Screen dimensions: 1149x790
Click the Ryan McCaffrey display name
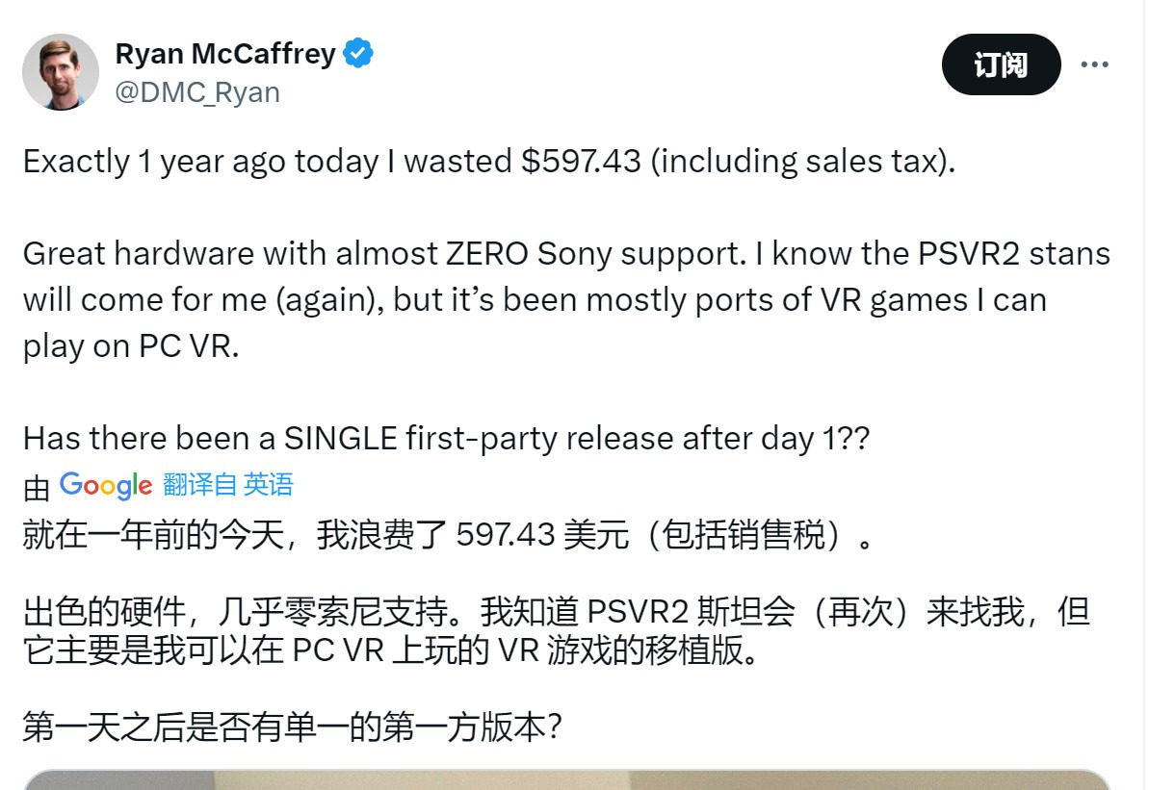pos(225,54)
